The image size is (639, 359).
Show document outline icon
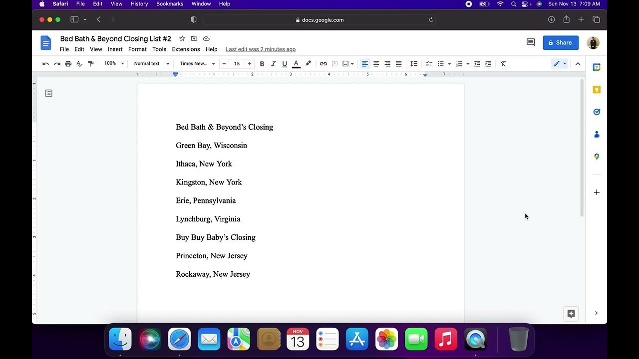pyautogui.click(x=48, y=93)
